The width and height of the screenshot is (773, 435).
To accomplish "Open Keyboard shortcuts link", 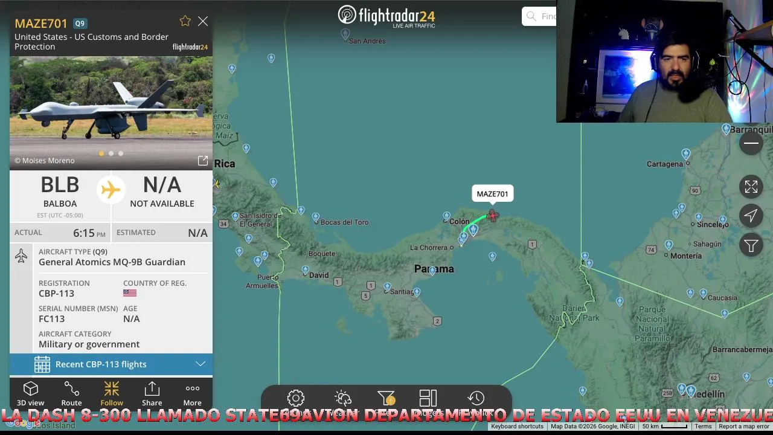I will pos(517,427).
